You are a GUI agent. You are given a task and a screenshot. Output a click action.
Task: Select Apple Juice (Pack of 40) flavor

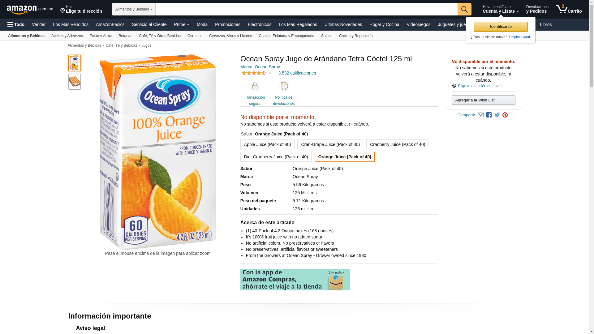point(267,144)
